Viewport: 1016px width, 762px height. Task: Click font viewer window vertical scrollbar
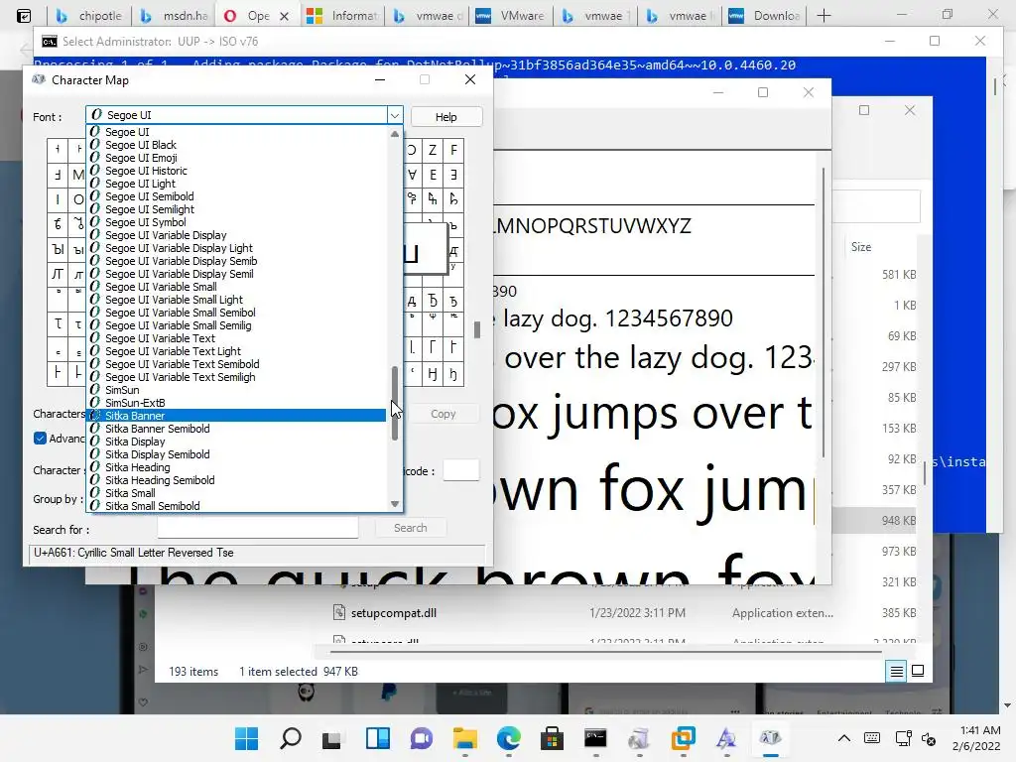click(823, 311)
